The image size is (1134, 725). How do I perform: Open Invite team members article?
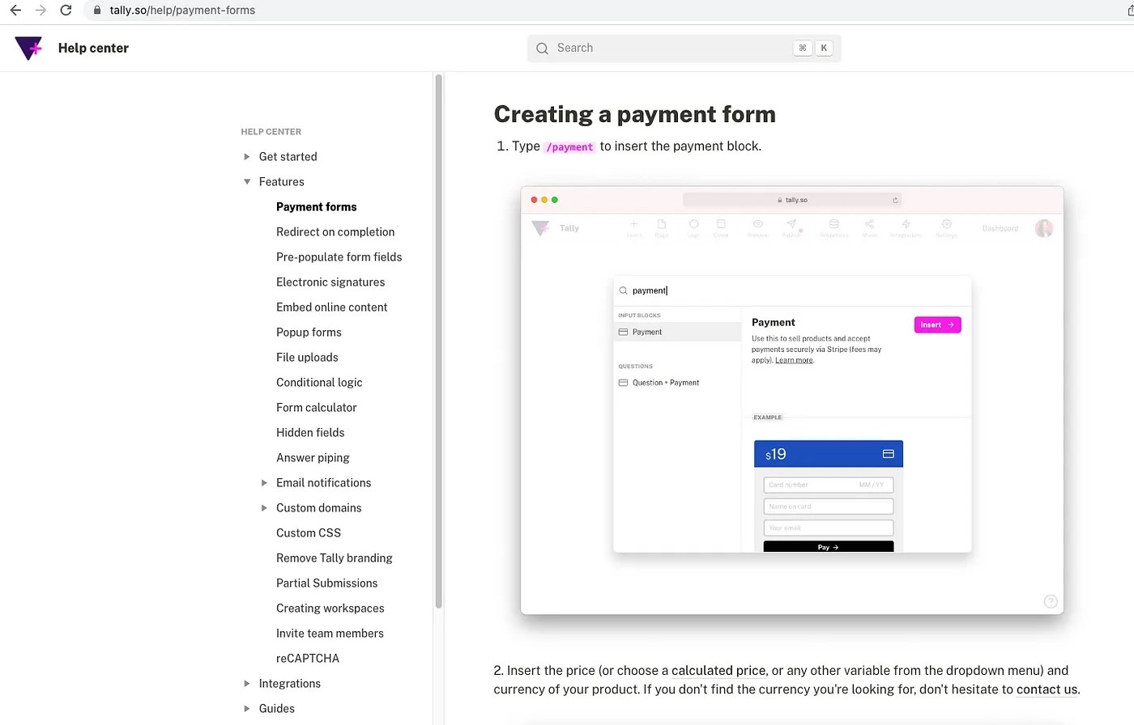[330, 634]
